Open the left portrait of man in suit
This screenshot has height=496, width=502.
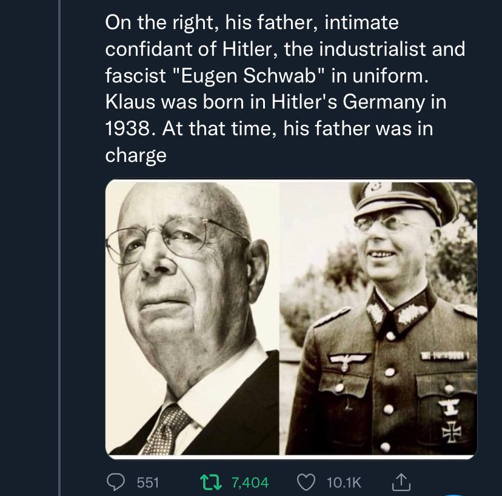click(x=192, y=317)
